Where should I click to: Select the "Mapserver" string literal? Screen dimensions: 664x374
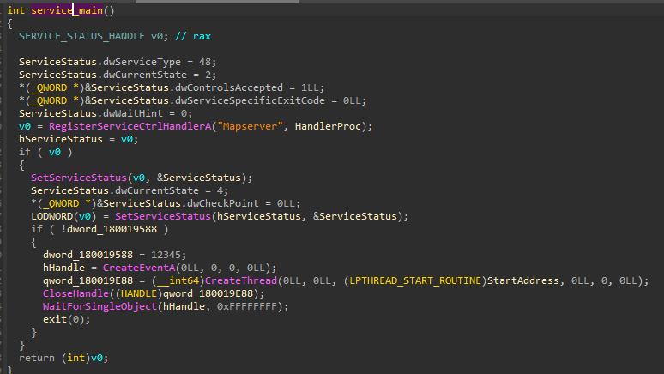coord(250,126)
